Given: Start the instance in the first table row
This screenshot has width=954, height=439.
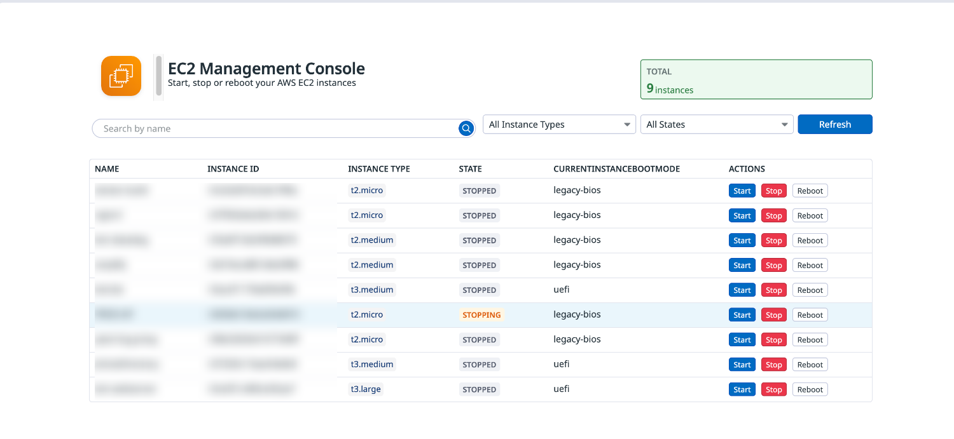Looking at the screenshot, I should 742,191.
